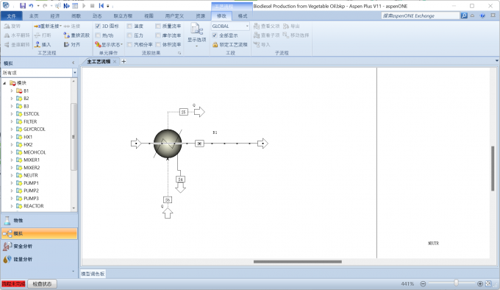Switch to the 视图 (View) ribbon tab

coord(149,16)
